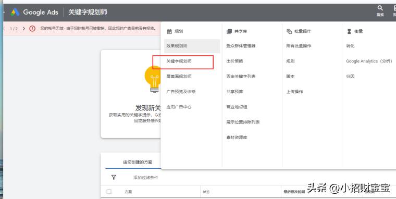Open 共享预算 menu item
This screenshot has width=396, height=199.
(x=234, y=91)
